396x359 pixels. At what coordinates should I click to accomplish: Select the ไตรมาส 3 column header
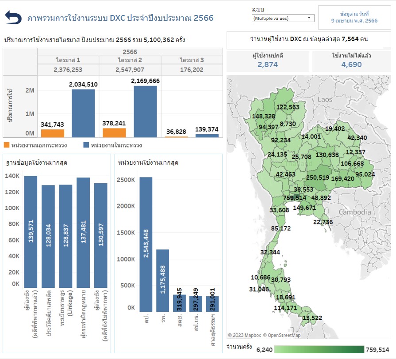coord(192,60)
